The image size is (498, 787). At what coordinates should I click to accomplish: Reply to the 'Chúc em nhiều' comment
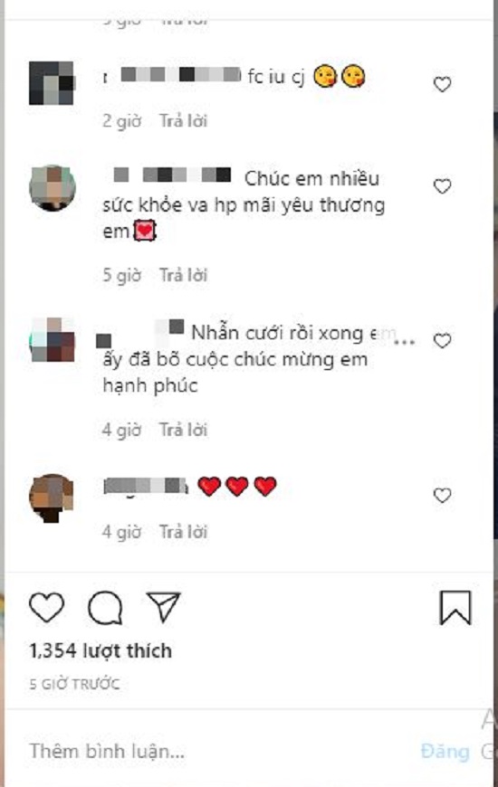[x=184, y=275]
